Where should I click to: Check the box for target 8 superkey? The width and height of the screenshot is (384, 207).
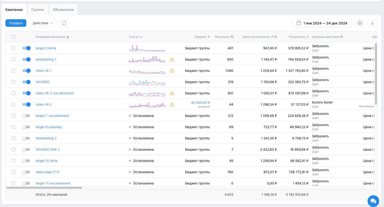click(x=13, y=127)
